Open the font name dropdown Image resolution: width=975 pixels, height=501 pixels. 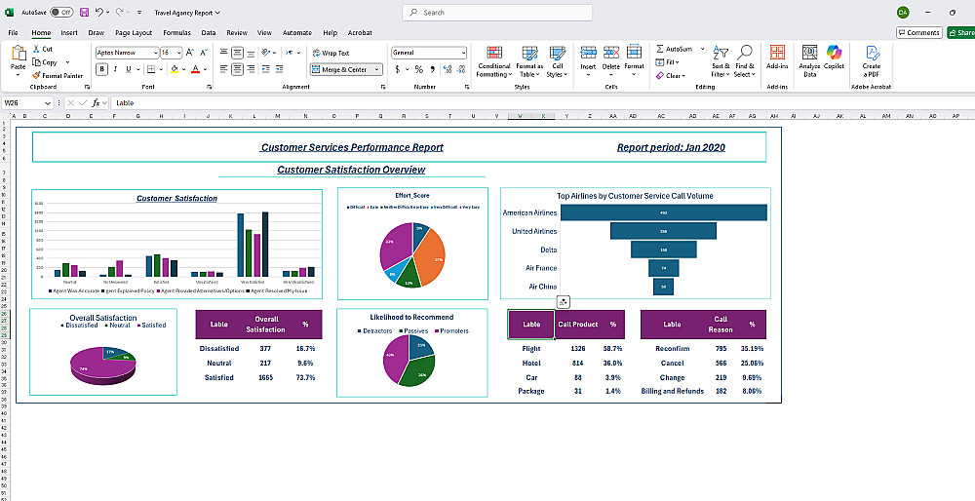[155, 53]
